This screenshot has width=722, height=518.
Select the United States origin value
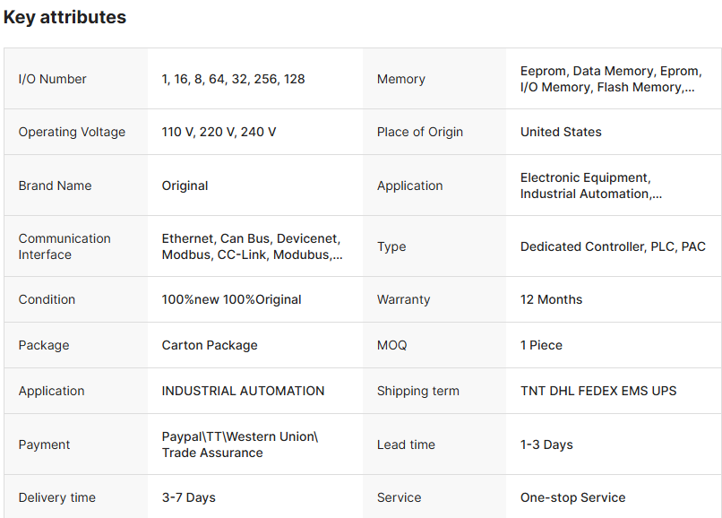pos(561,132)
